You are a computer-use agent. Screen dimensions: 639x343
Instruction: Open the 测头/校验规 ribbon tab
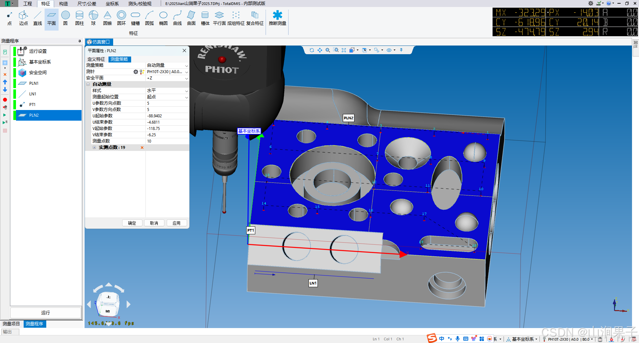click(x=140, y=4)
